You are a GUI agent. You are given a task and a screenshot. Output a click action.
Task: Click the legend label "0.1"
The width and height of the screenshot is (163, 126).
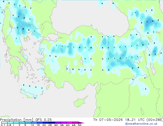tap(3, 125)
